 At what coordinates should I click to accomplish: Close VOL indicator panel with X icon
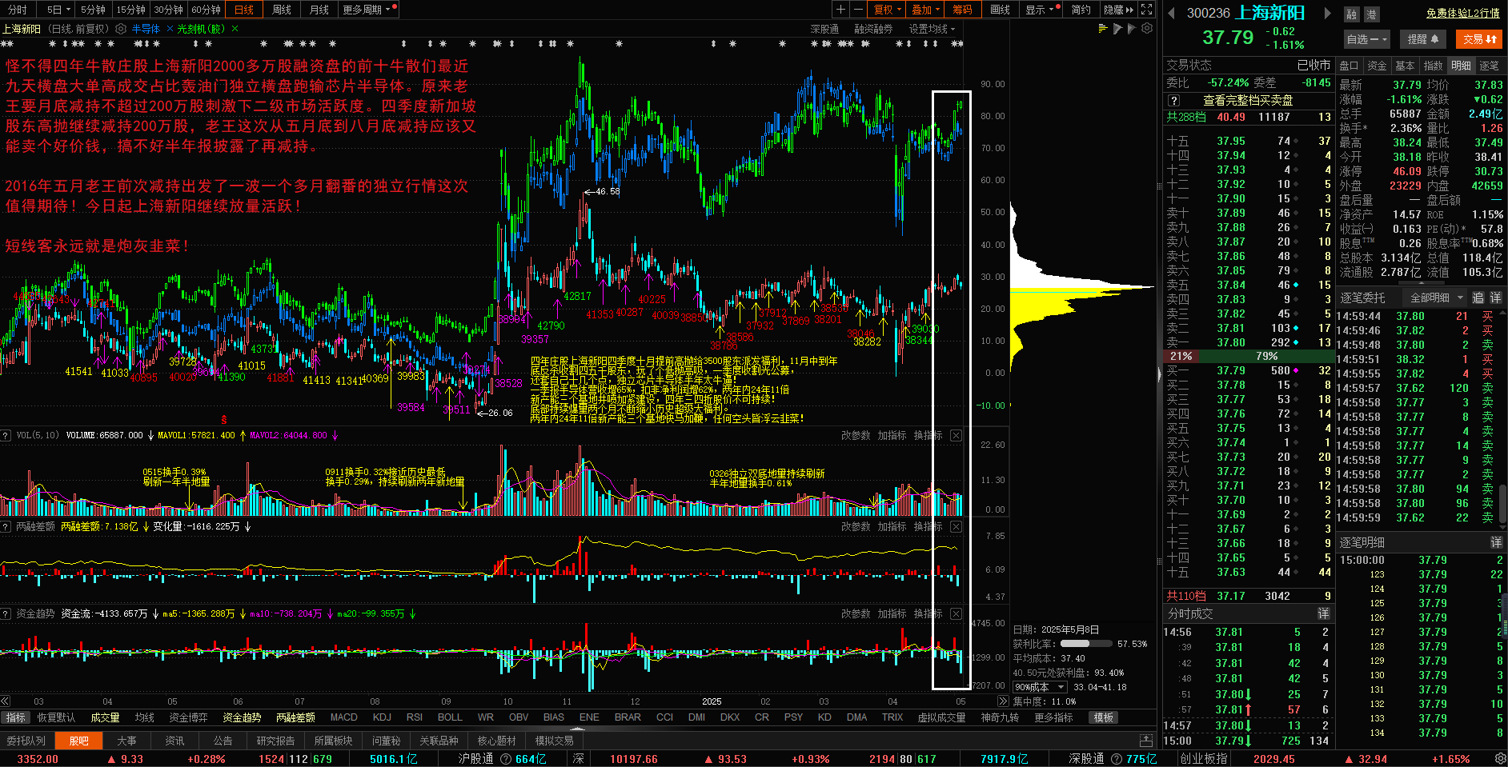coord(956,435)
